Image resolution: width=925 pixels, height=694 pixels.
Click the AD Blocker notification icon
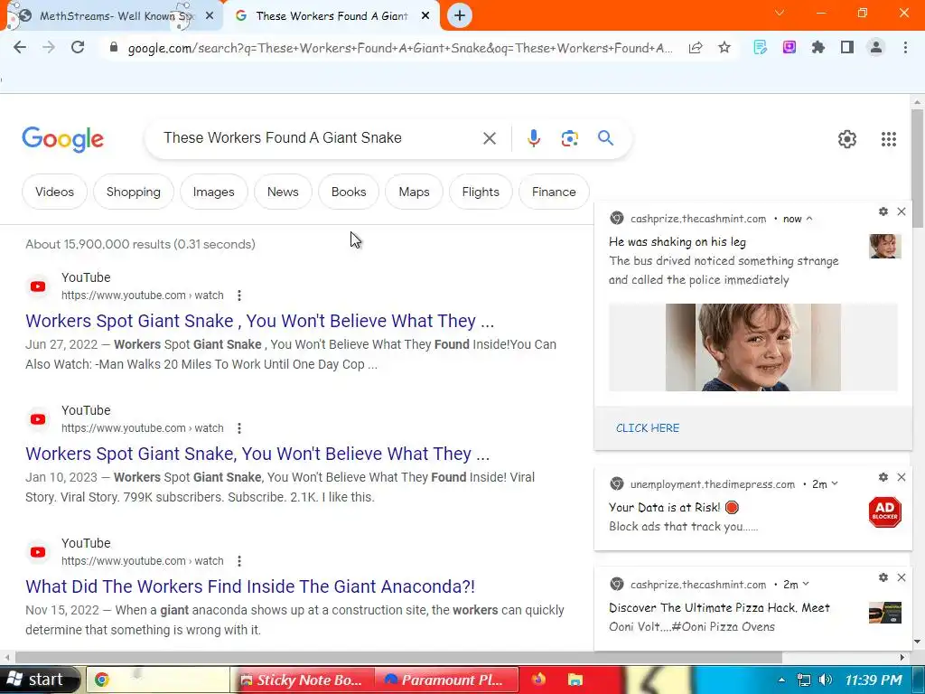coord(884,511)
